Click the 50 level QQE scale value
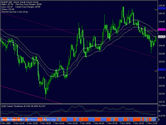The image size is (166, 125). (x=159, y=111)
